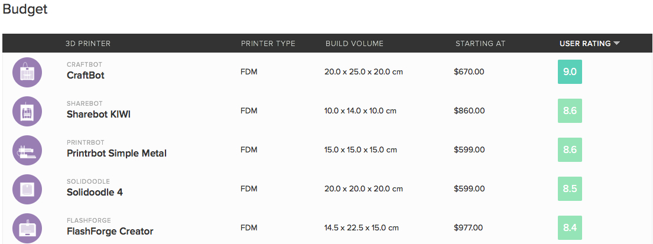
Task: Click the CraftBot purple printer icon
Action: (27, 72)
